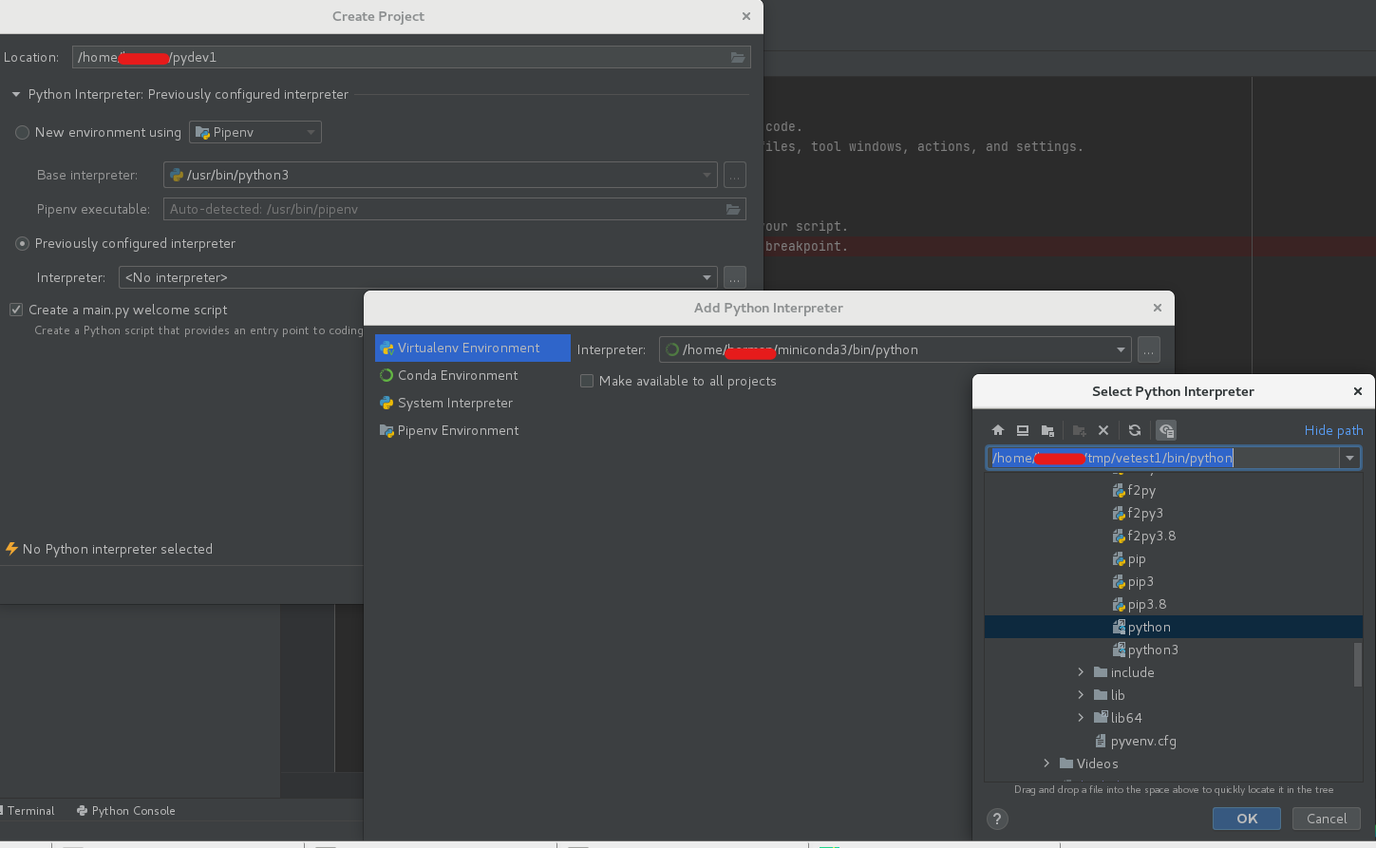Browse for Pipenv executable folder icon
This screenshot has height=848, width=1376.
click(x=733, y=209)
